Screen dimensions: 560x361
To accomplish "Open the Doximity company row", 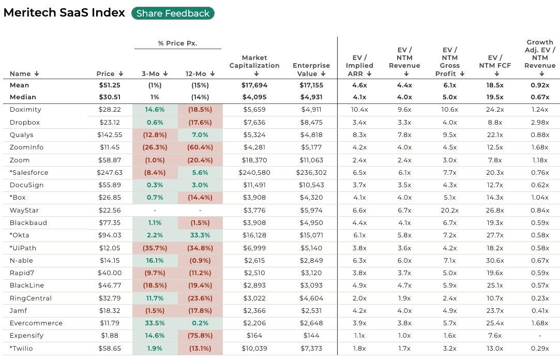I will [x=25, y=110].
